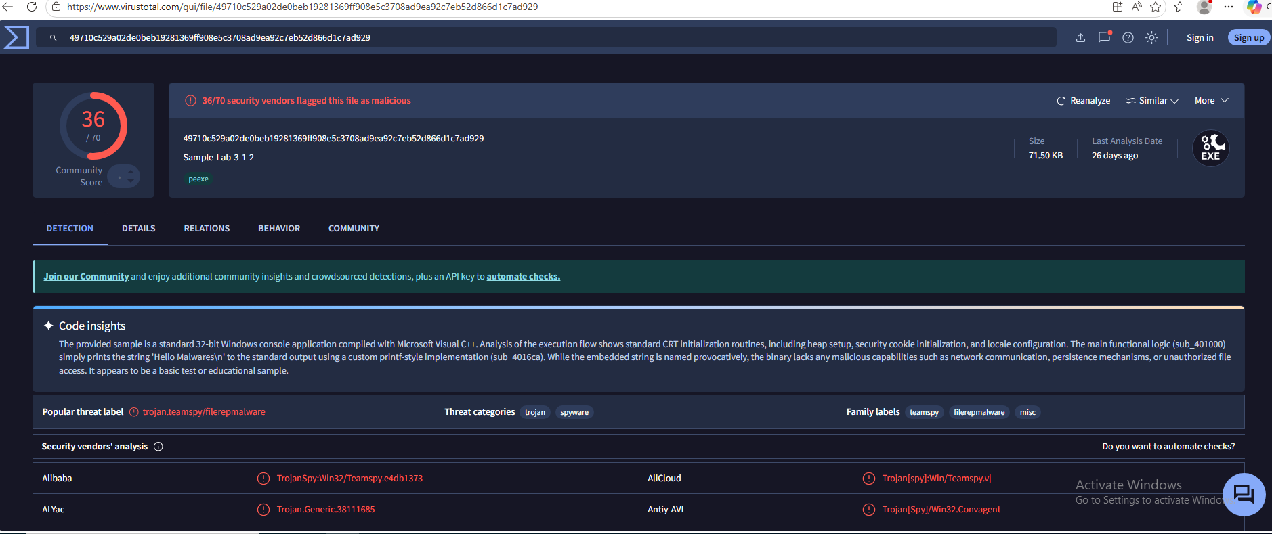Open the chat widget button
This screenshot has width=1272, height=534.
(1244, 495)
